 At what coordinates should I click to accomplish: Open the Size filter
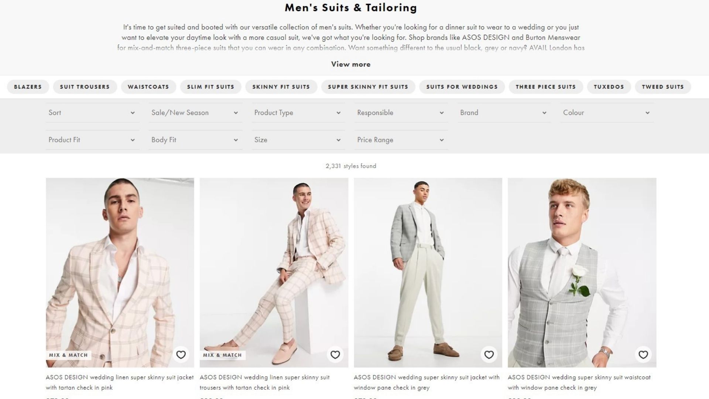(x=298, y=140)
